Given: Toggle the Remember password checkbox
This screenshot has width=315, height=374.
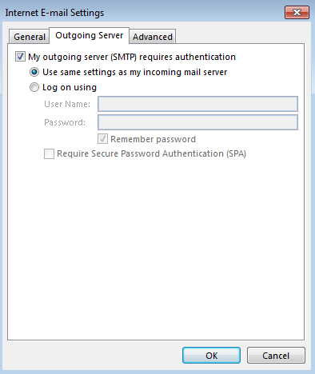Looking at the screenshot, I should [102, 139].
